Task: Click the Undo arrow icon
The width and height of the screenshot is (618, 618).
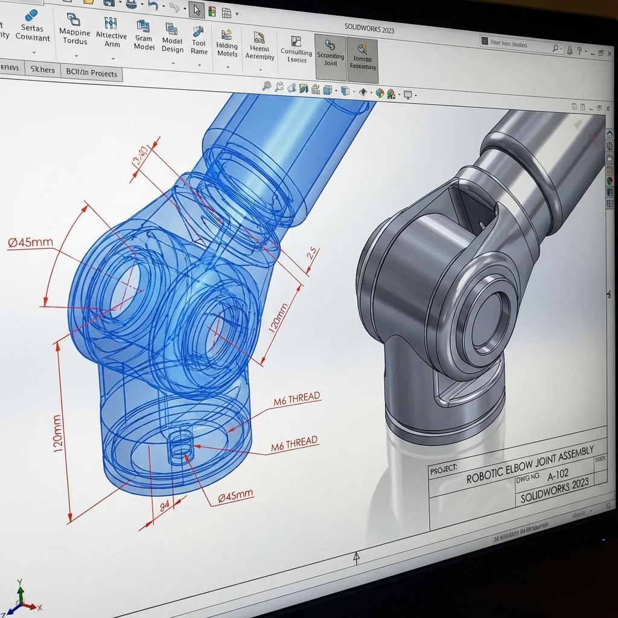Action: pyautogui.click(x=153, y=6)
